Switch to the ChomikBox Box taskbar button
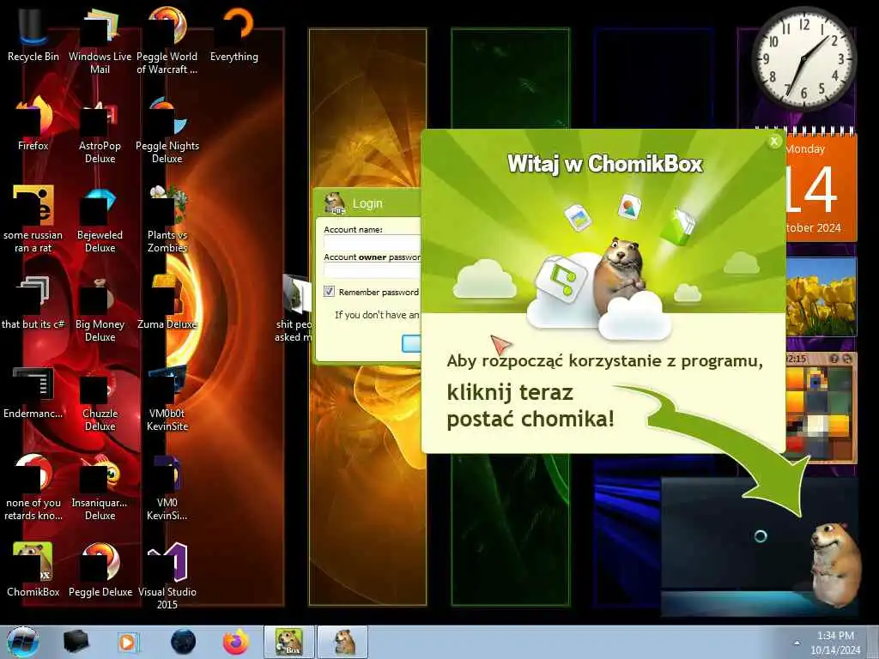Viewport: 879px width, 659px height. coord(289,642)
